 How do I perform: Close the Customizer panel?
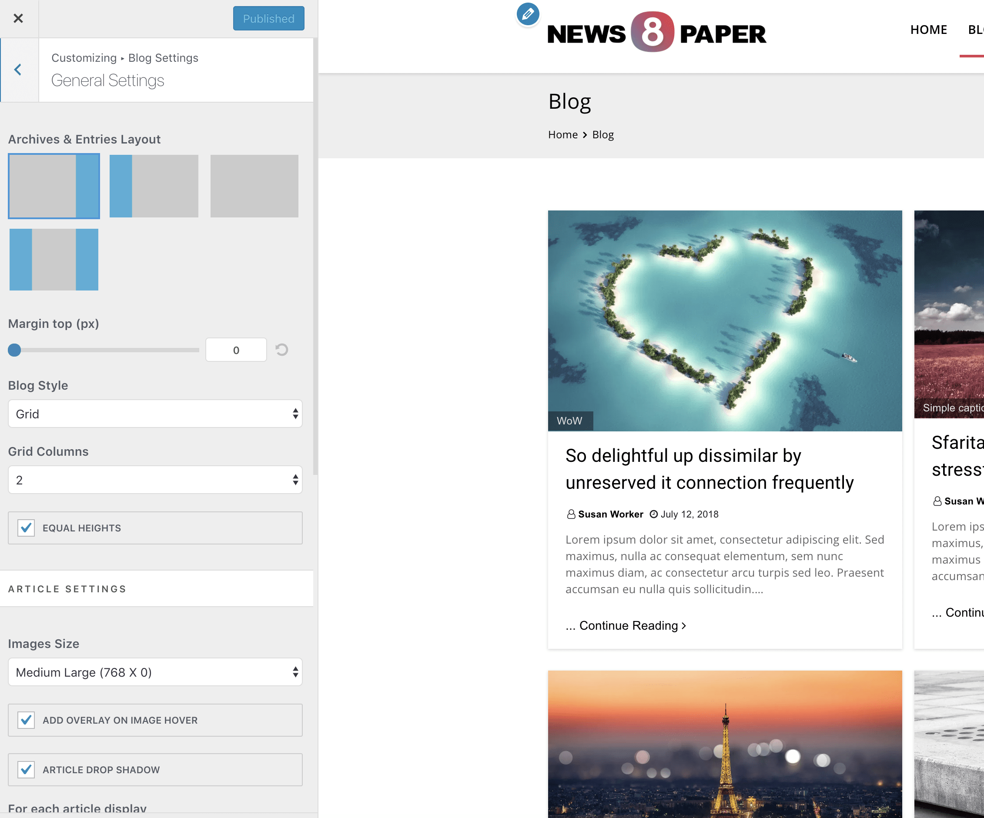pyautogui.click(x=18, y=18)
